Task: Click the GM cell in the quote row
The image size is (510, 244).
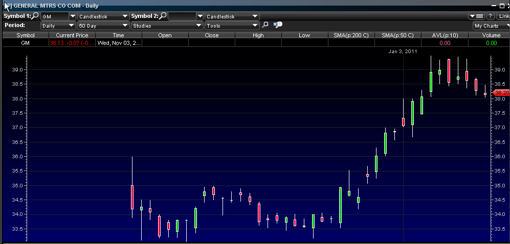Action: tap(26, 42)
